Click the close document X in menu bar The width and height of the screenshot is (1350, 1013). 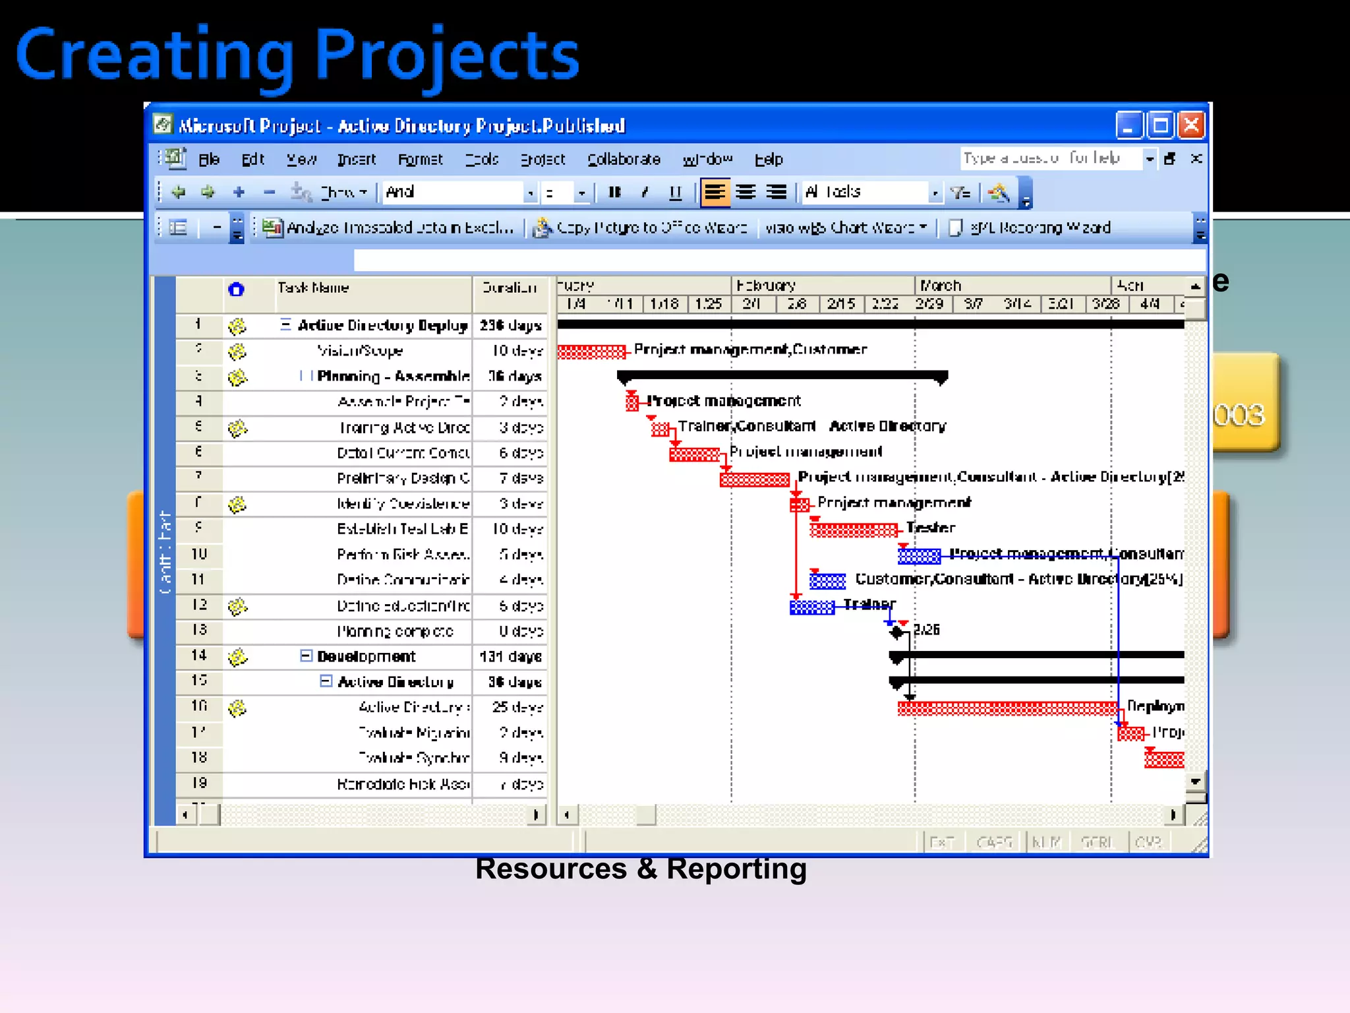click(1196, 158)
